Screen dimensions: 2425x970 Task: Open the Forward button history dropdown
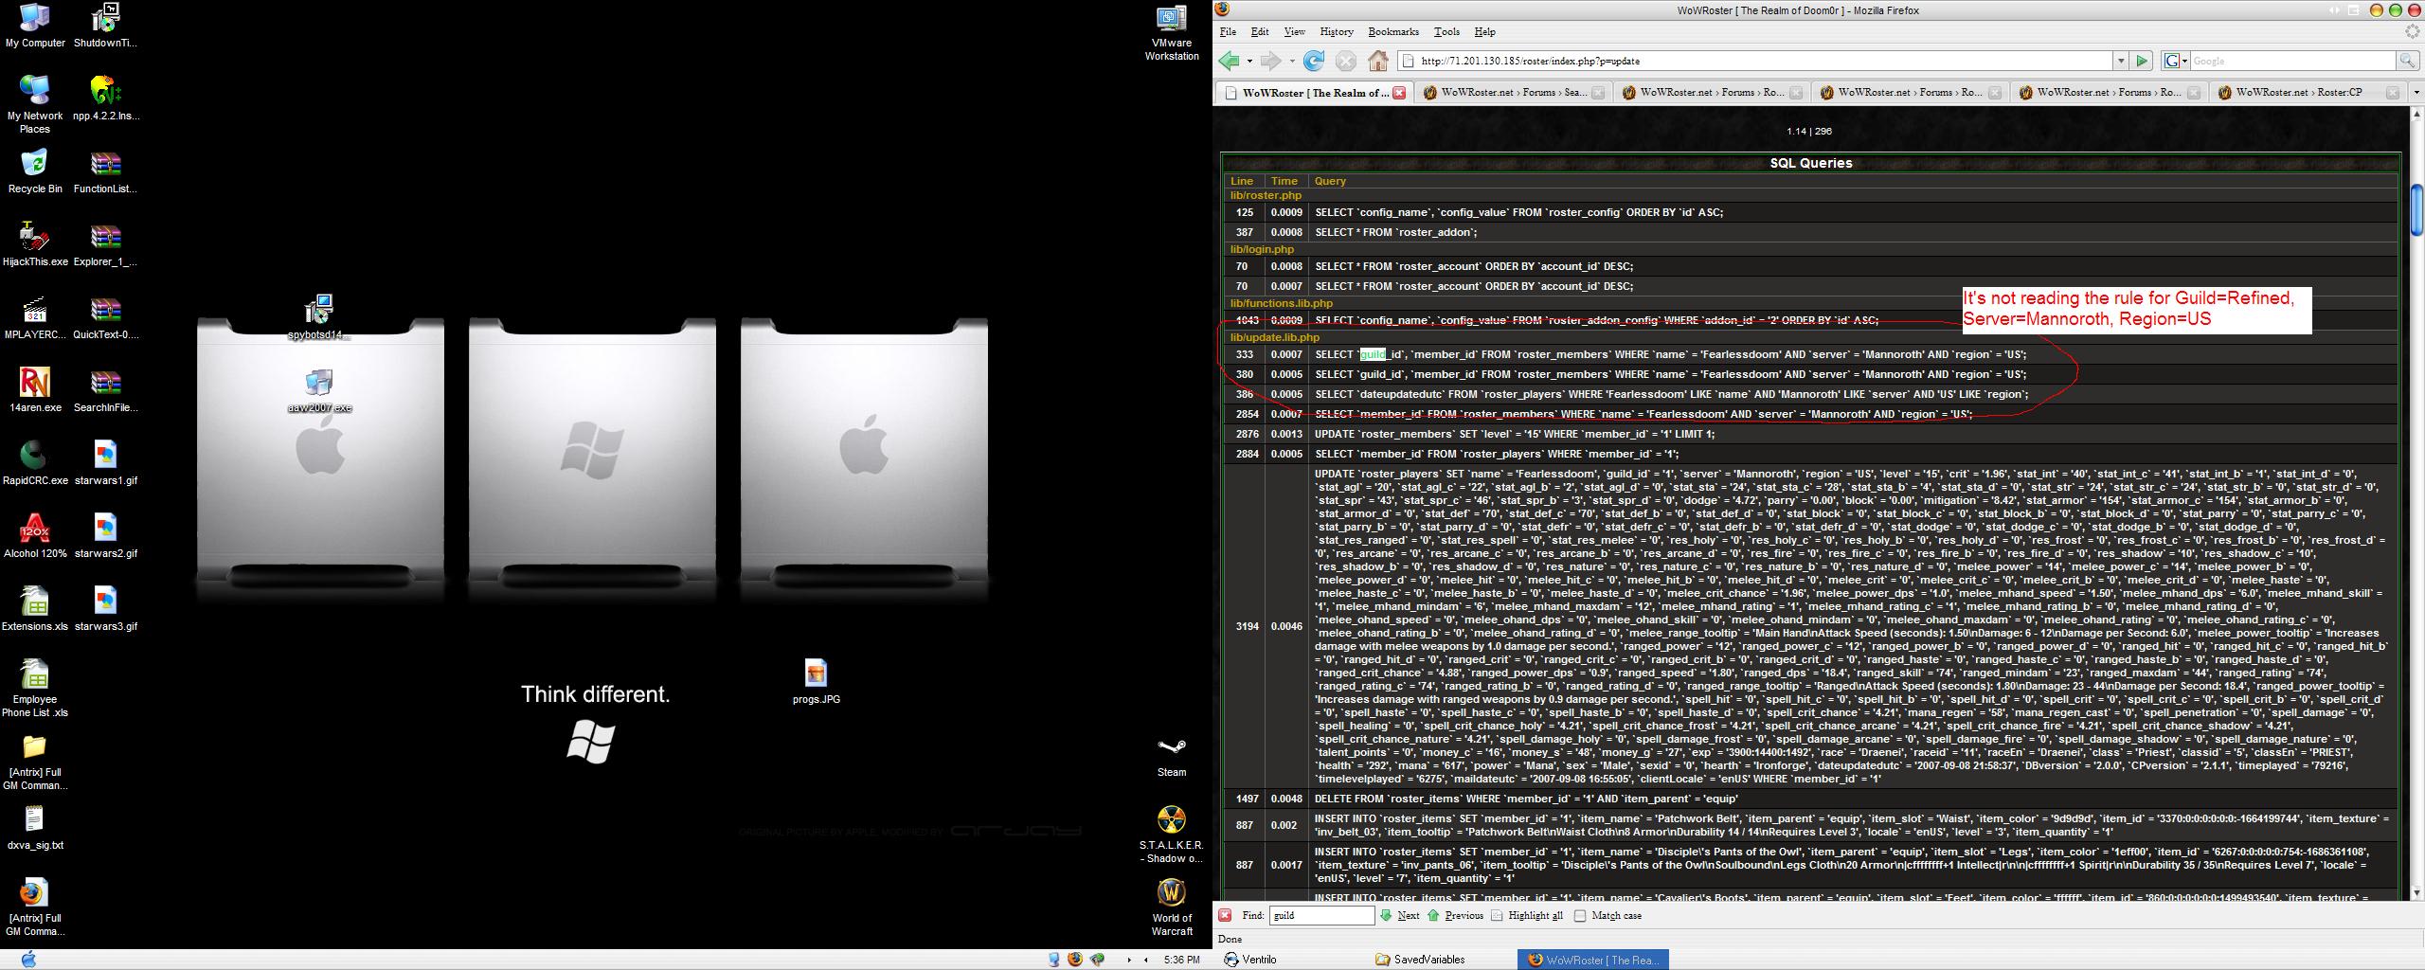pyautogui.click(x=1291, y=61)
